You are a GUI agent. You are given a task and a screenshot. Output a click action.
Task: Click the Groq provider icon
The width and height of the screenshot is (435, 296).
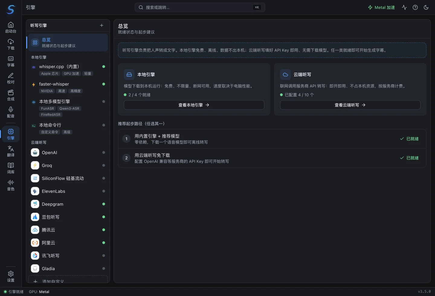click(x=35, y=165)
